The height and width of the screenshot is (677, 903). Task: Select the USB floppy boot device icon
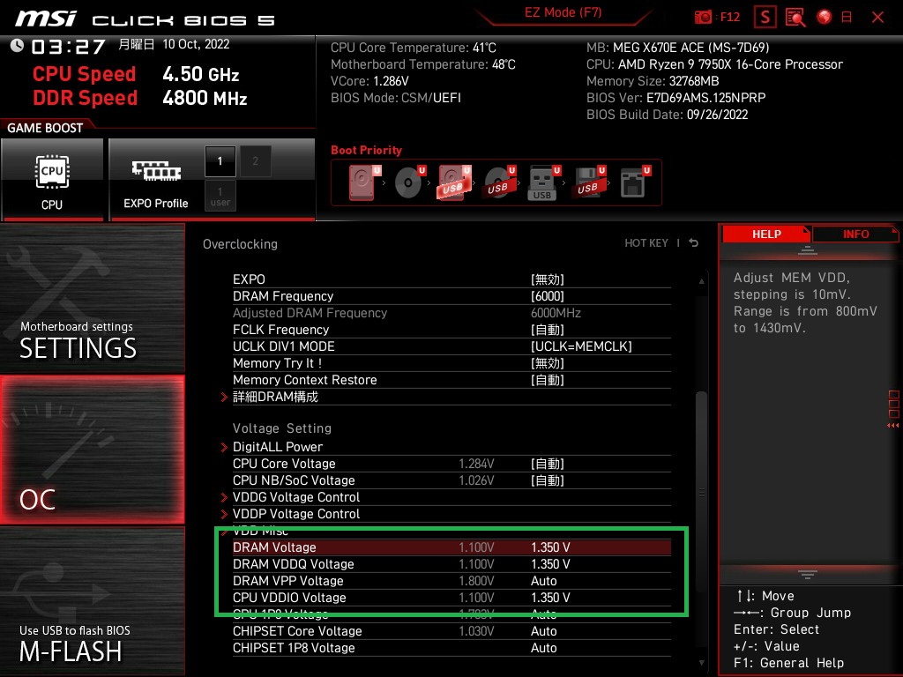point(588,182)
